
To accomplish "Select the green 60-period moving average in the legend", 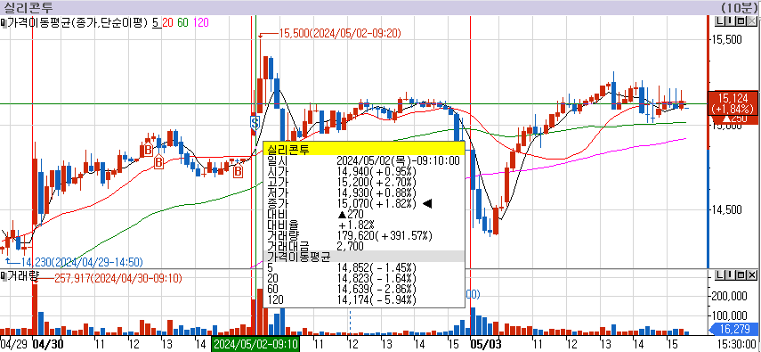I will 183,22.
